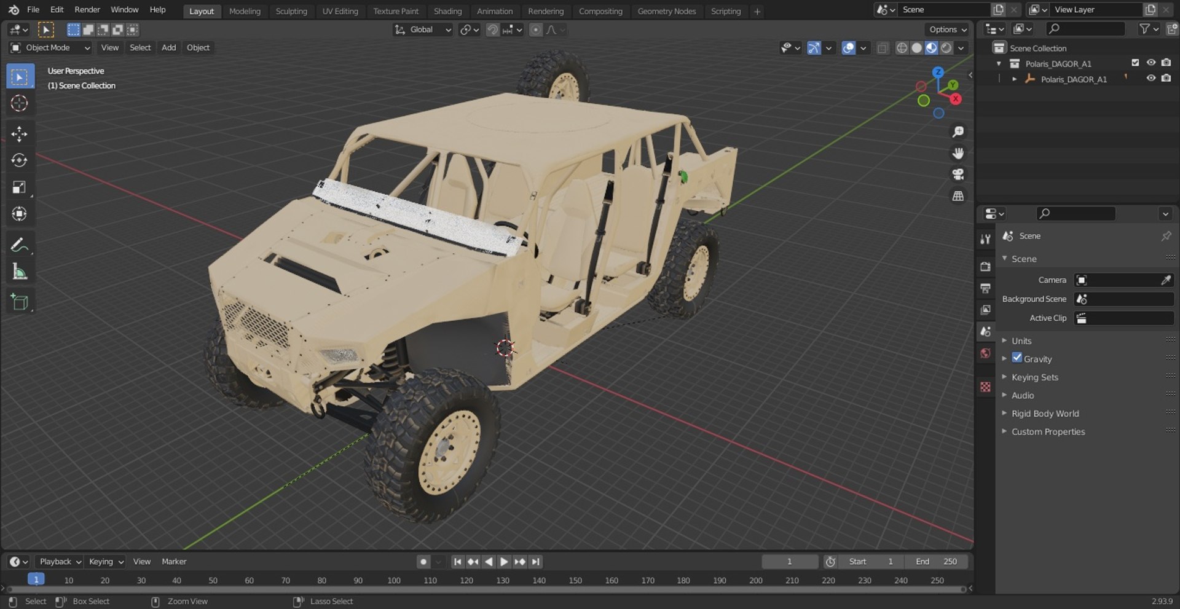Click the Blender logo menu icon
The image size is (1180, 609).
[14, 10]
